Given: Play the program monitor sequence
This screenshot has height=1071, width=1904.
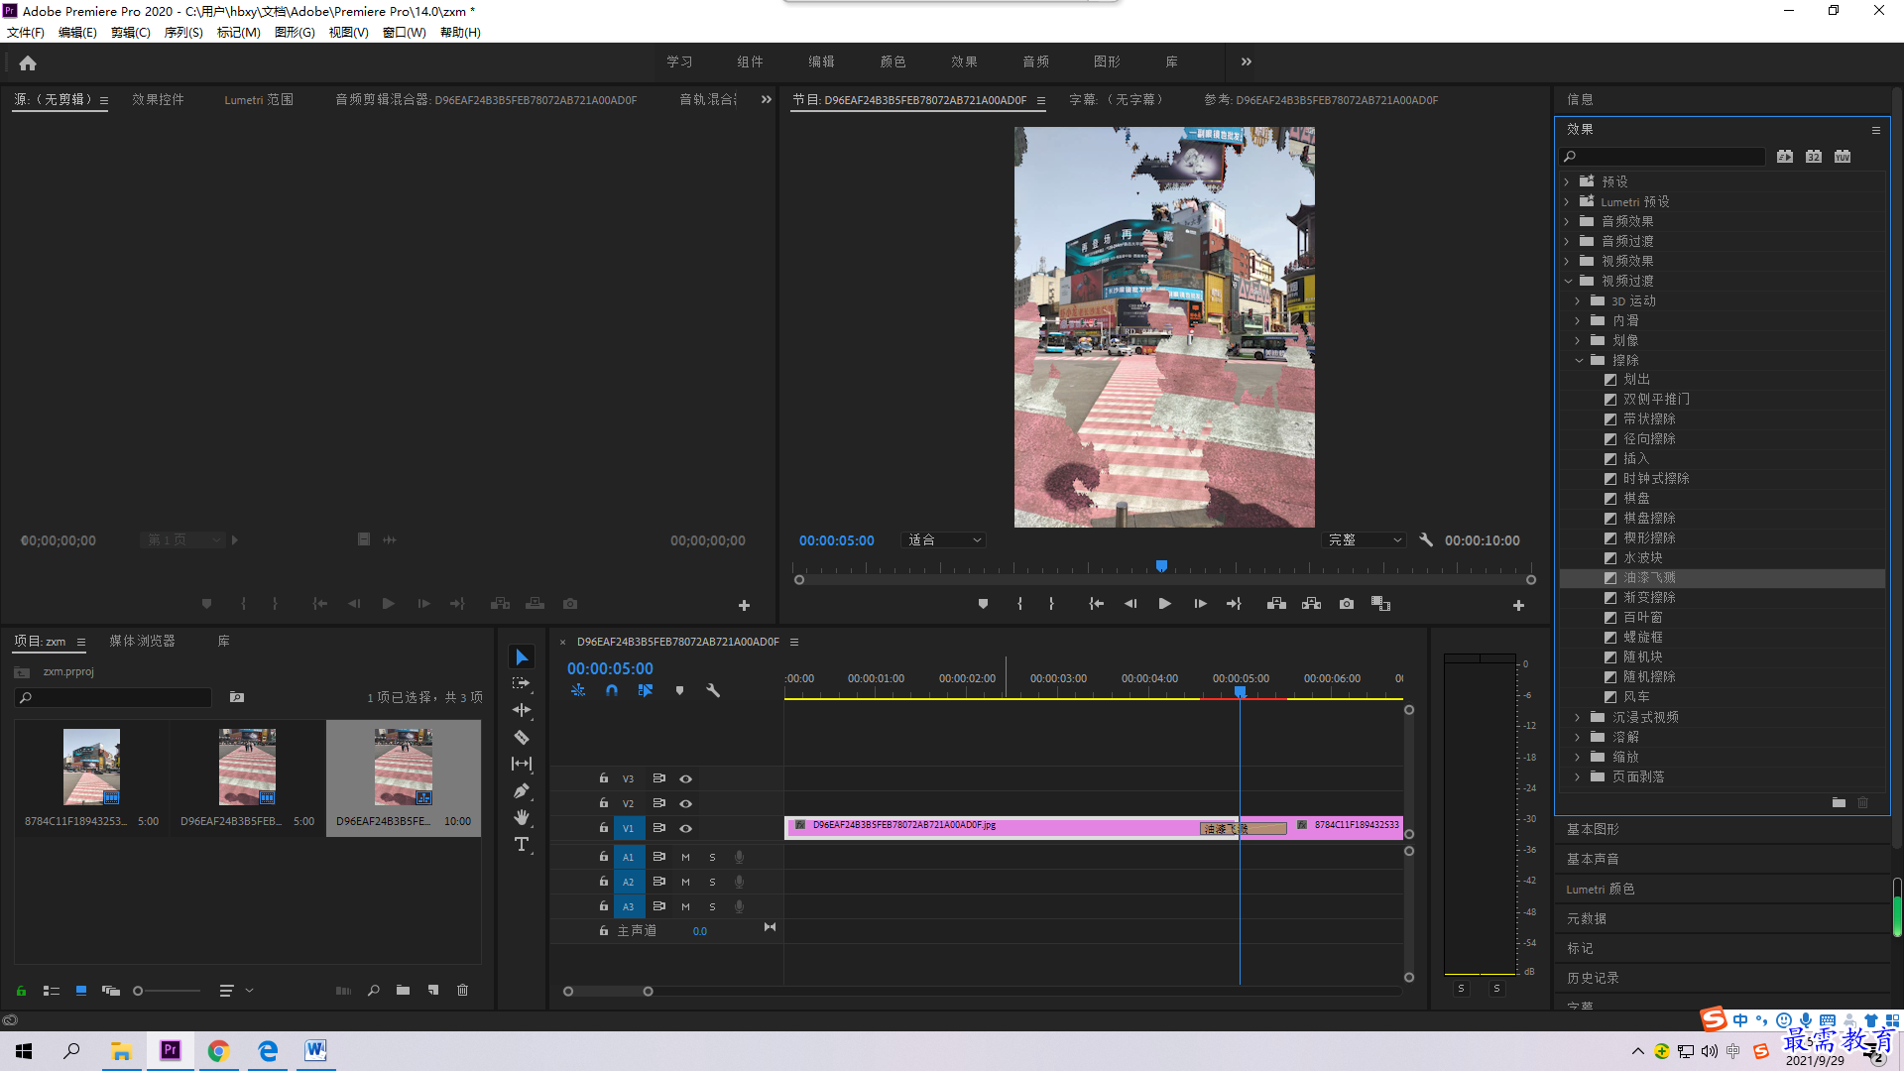Looking at the screenshot, I should (x=1165, y=604).
